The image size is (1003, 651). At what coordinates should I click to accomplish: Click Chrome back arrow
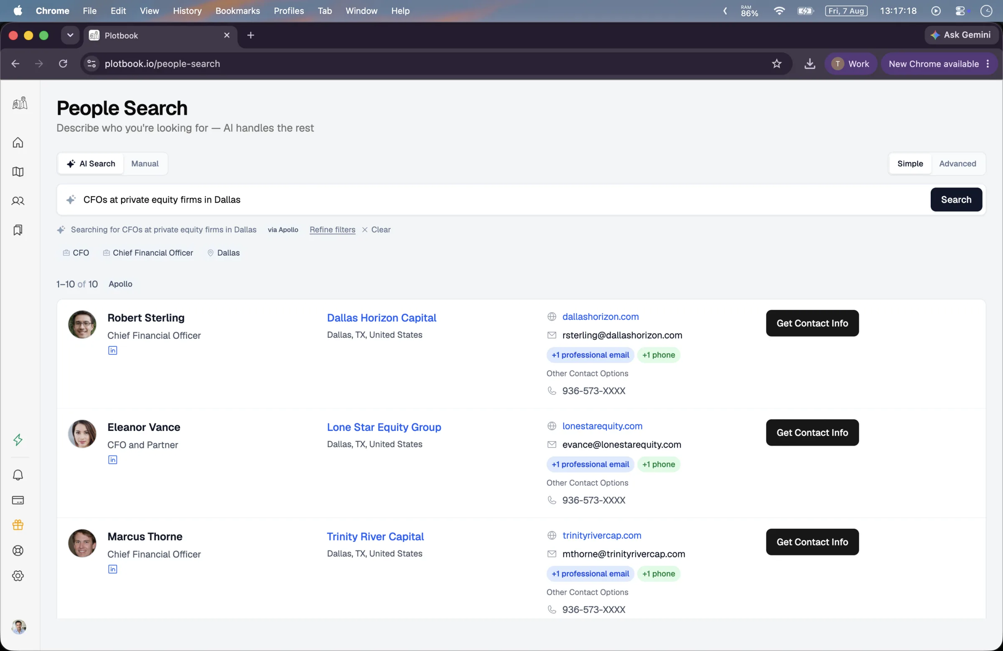(15, 63)
